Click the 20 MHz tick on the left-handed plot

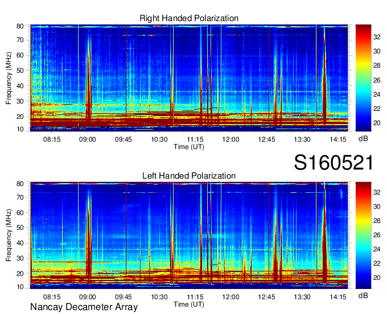pos(20,274)
